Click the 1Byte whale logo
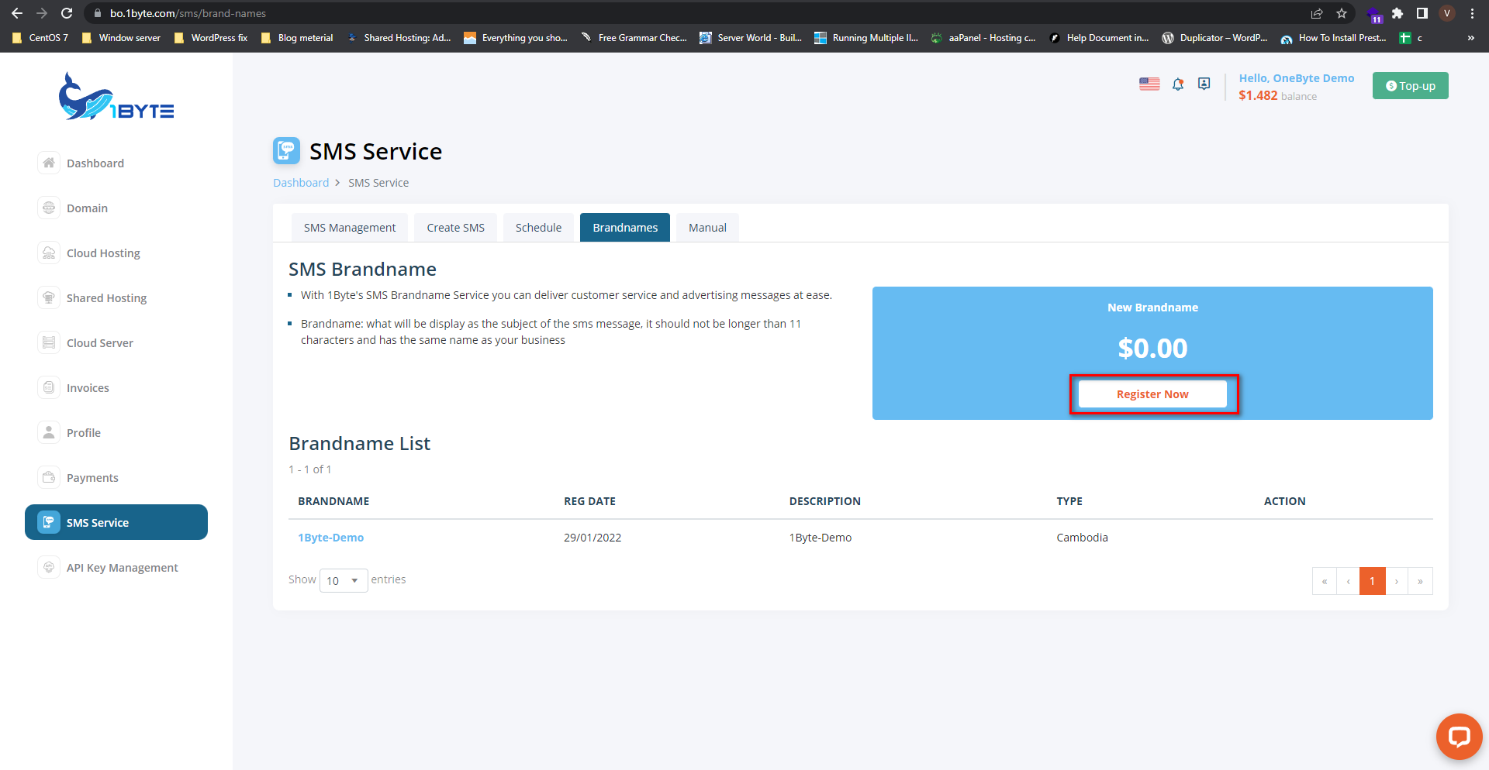1489x770 pixels. point(116,98)
